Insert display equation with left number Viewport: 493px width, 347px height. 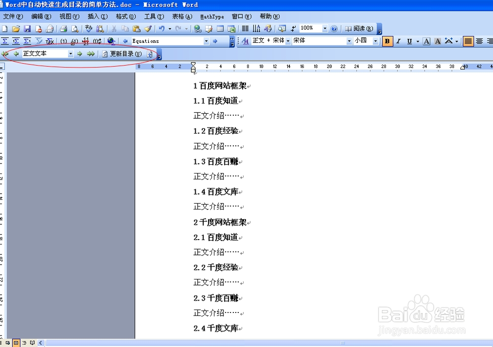16,41
